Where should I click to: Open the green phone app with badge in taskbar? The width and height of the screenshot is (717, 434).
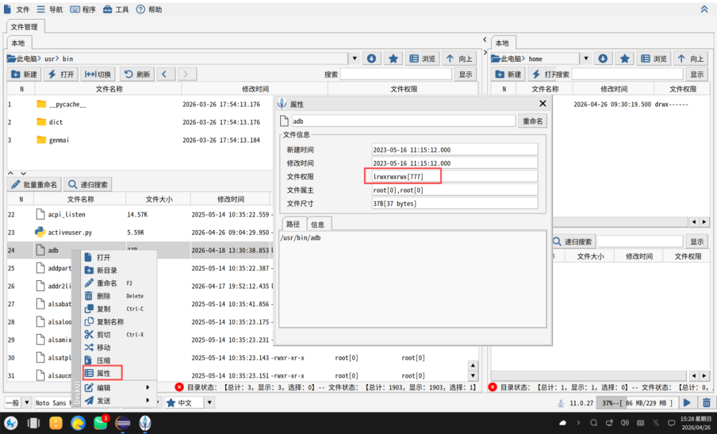point(101,423)
